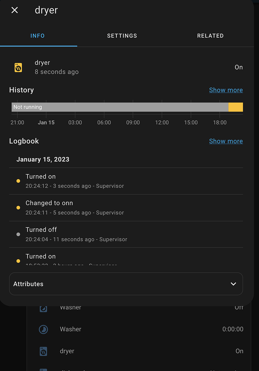Open the INFO tab
Viewport: 259px width, 371px height.
38,36
